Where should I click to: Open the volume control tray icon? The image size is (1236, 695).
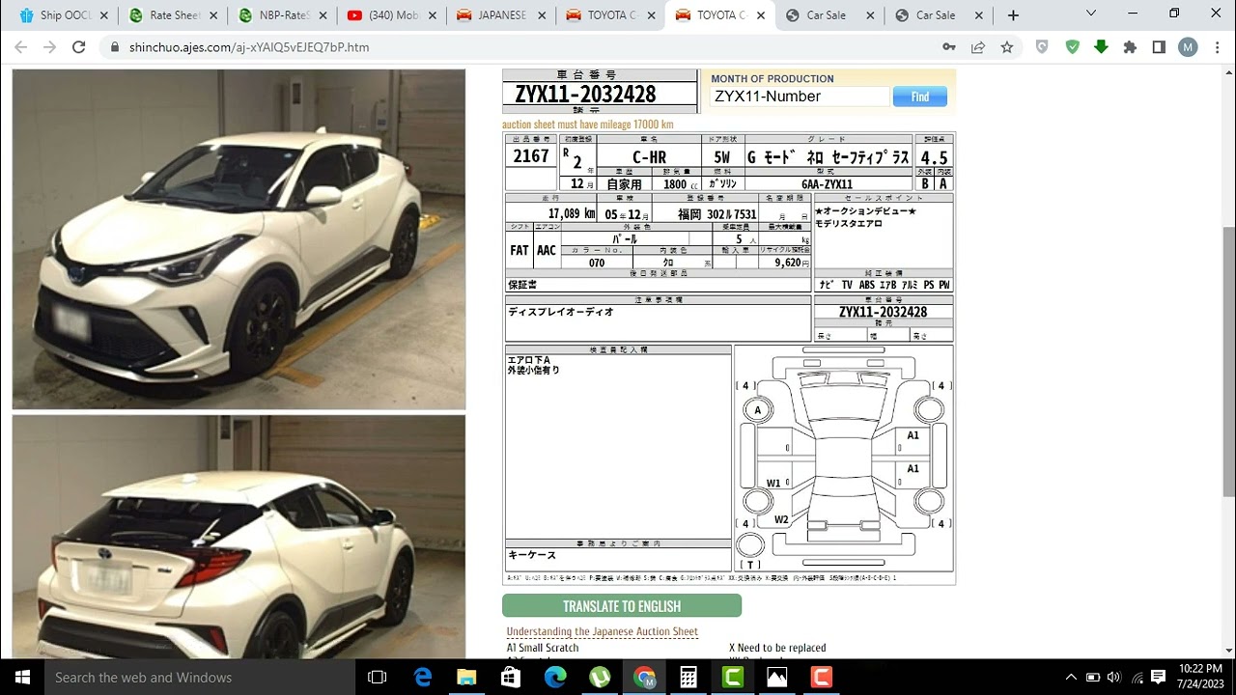point(1114,678)
